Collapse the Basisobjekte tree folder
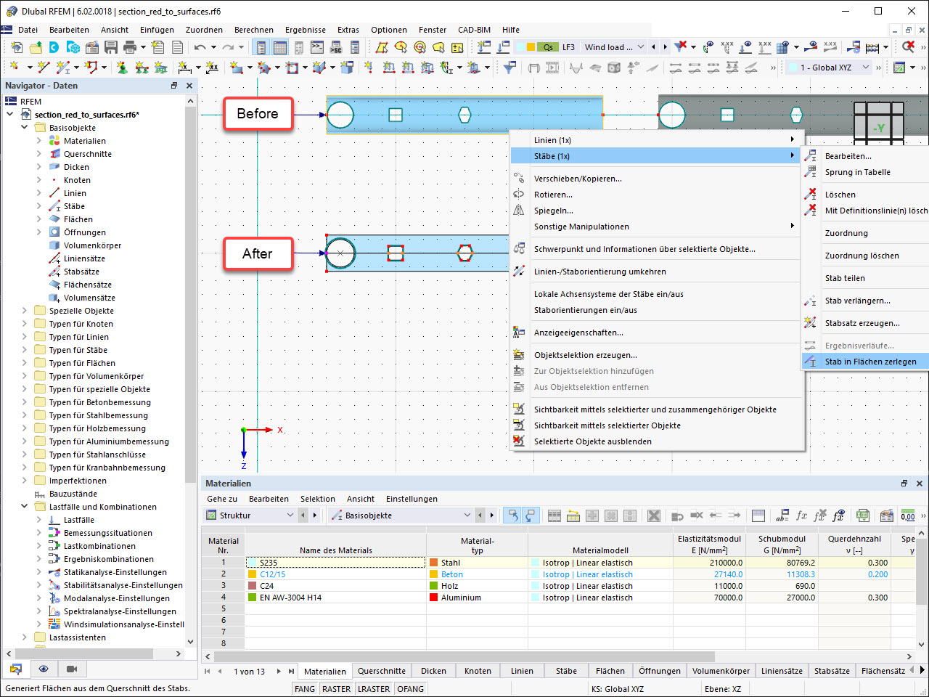Screen dimensions: 929x697 (x=25, y=128)
